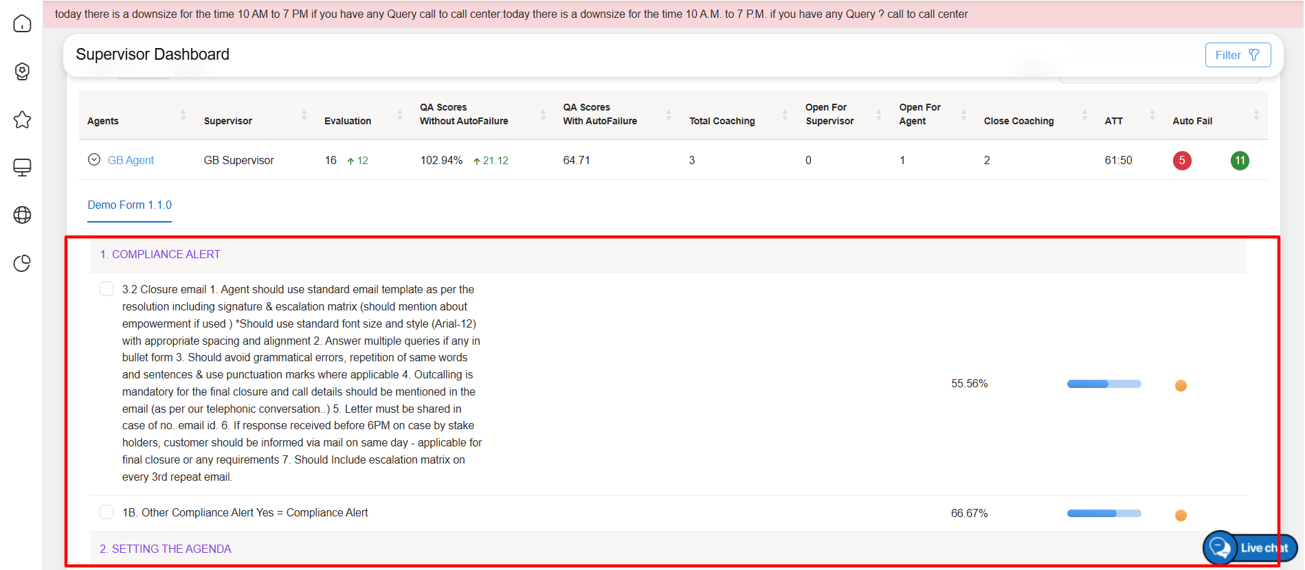Open the star favorites sidebar icon

[x=22, y=119]
